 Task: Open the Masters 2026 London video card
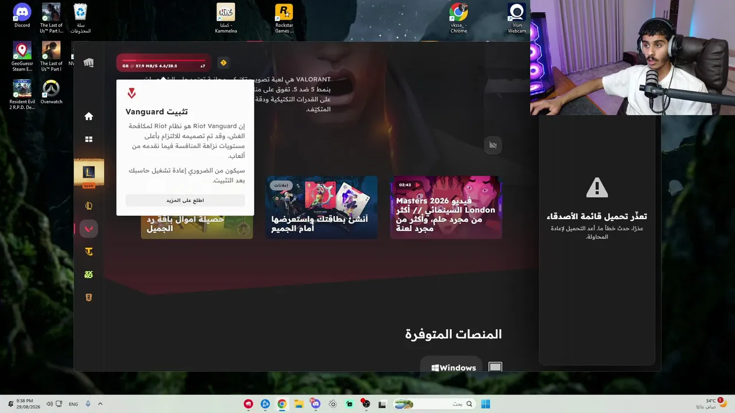(446, 207)
